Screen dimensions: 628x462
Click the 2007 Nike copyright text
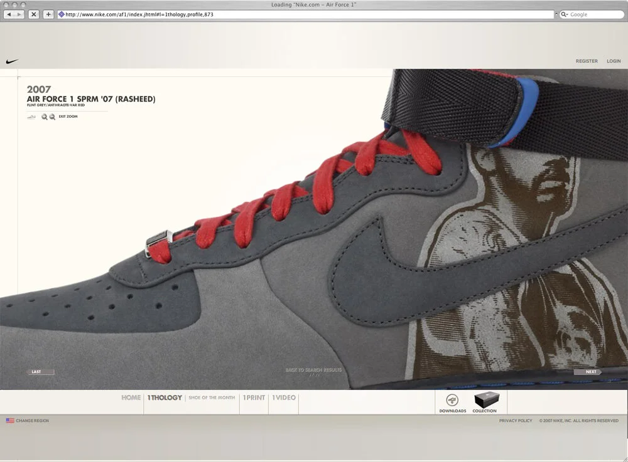pos(579,421)
